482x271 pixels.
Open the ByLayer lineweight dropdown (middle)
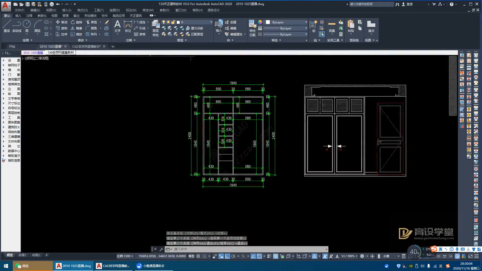pos(285,28)
